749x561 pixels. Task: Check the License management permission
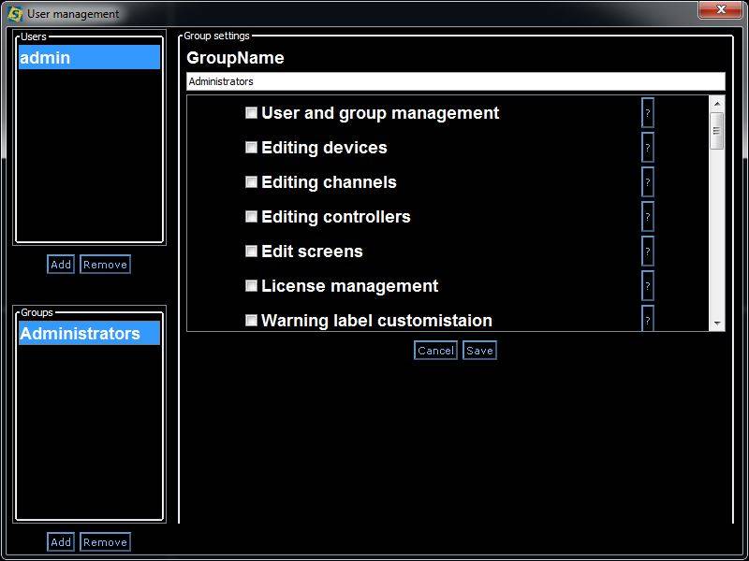(251, 286)
